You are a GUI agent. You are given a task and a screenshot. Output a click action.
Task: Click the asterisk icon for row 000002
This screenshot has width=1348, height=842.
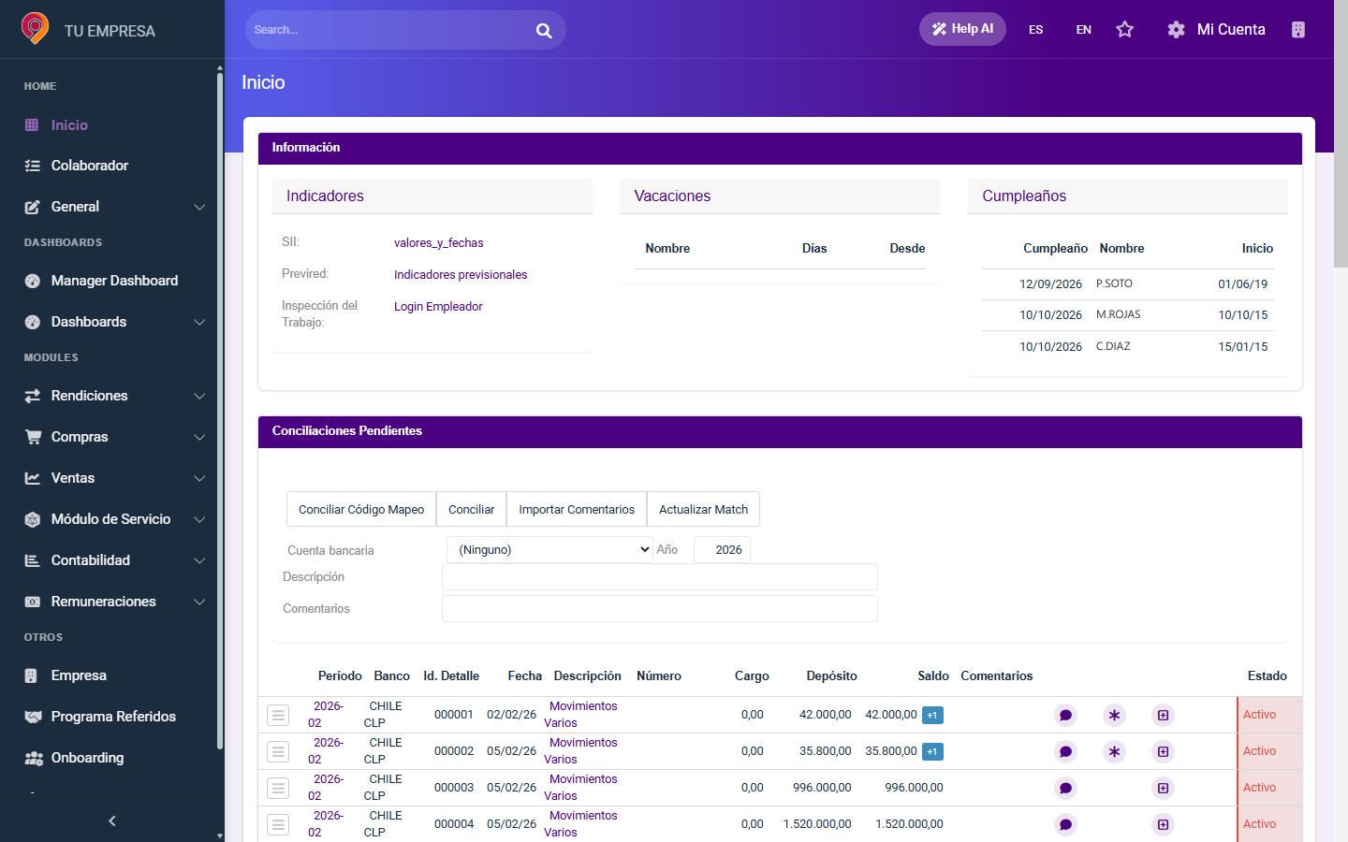click(x=1114, y=751)
